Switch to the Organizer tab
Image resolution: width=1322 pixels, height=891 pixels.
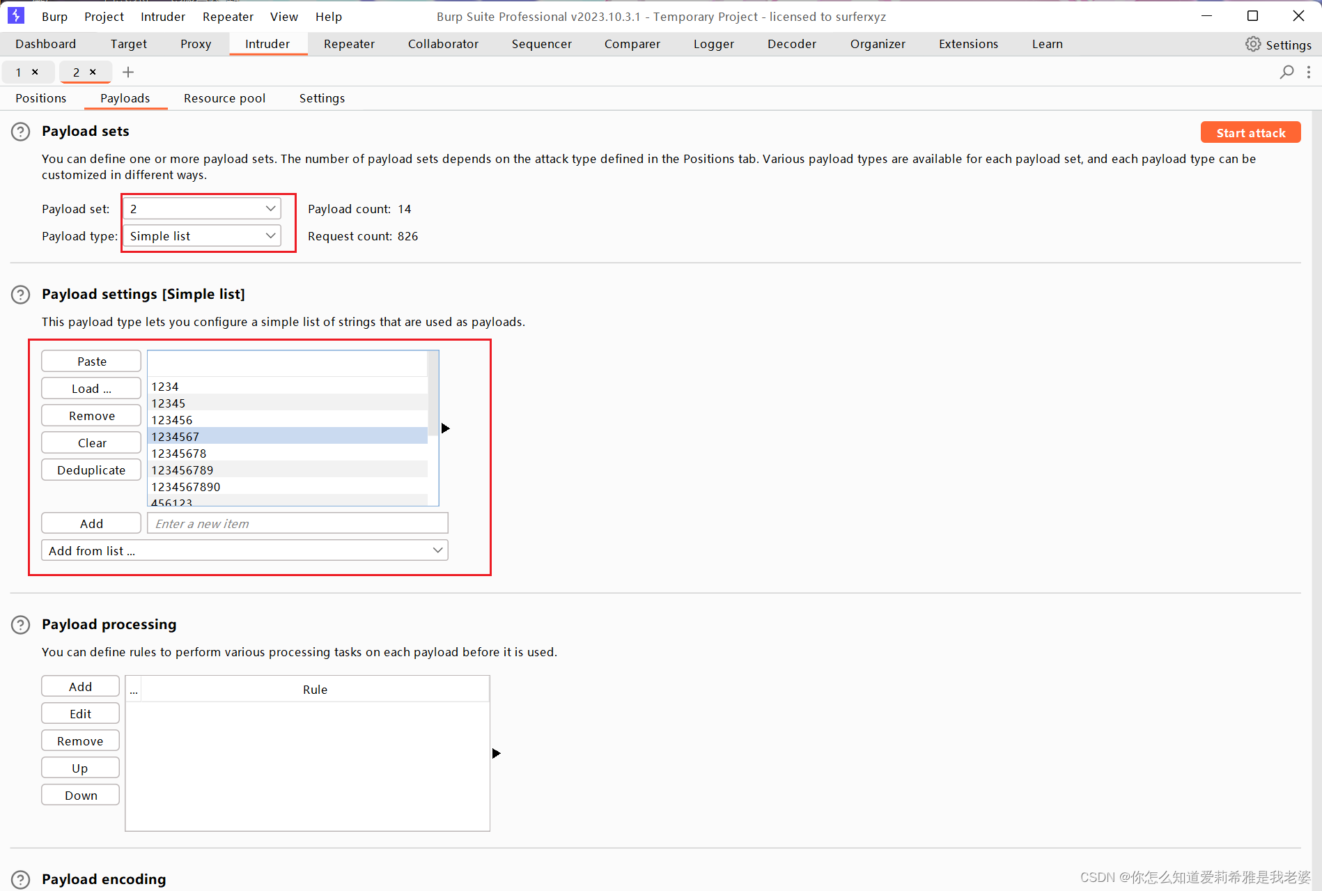click(x=878, y=44)
